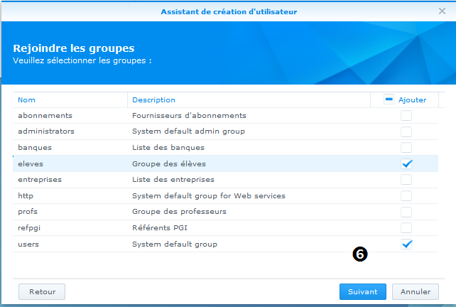456x307 pixels.
Task: Select the refpgi Référents PGI row
Action: tap(225, 228)
